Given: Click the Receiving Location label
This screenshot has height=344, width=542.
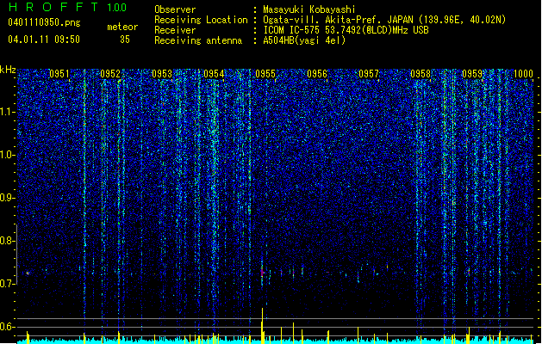Looking at the screenshot, I should pyautogui.click(x=201, y=20).
